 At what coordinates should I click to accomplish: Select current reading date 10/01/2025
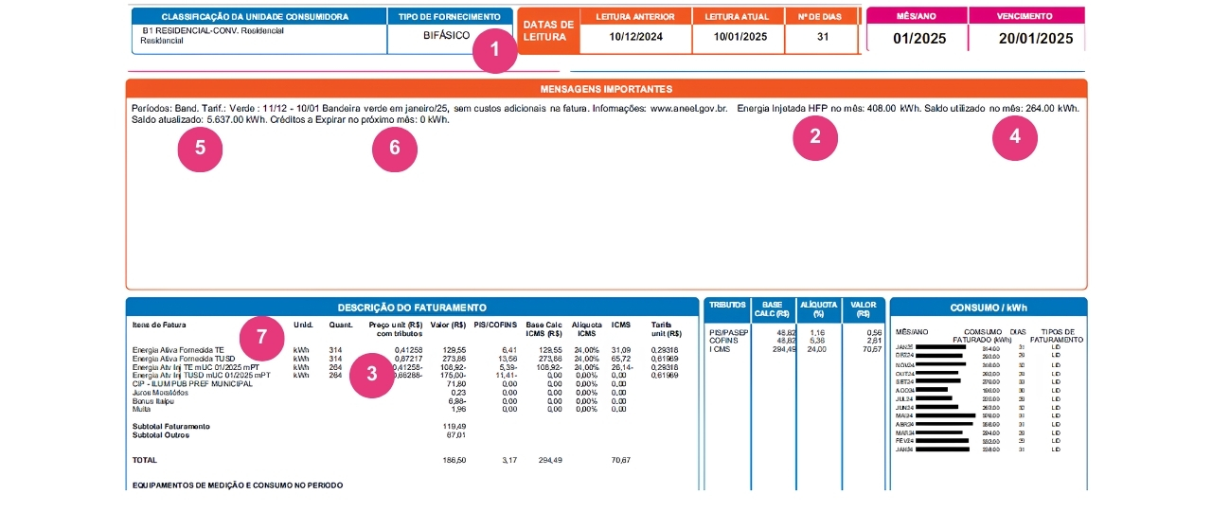(x=741, y=37)
